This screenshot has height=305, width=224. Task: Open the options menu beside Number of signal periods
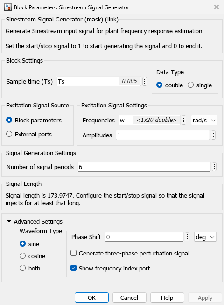[214, 167]
